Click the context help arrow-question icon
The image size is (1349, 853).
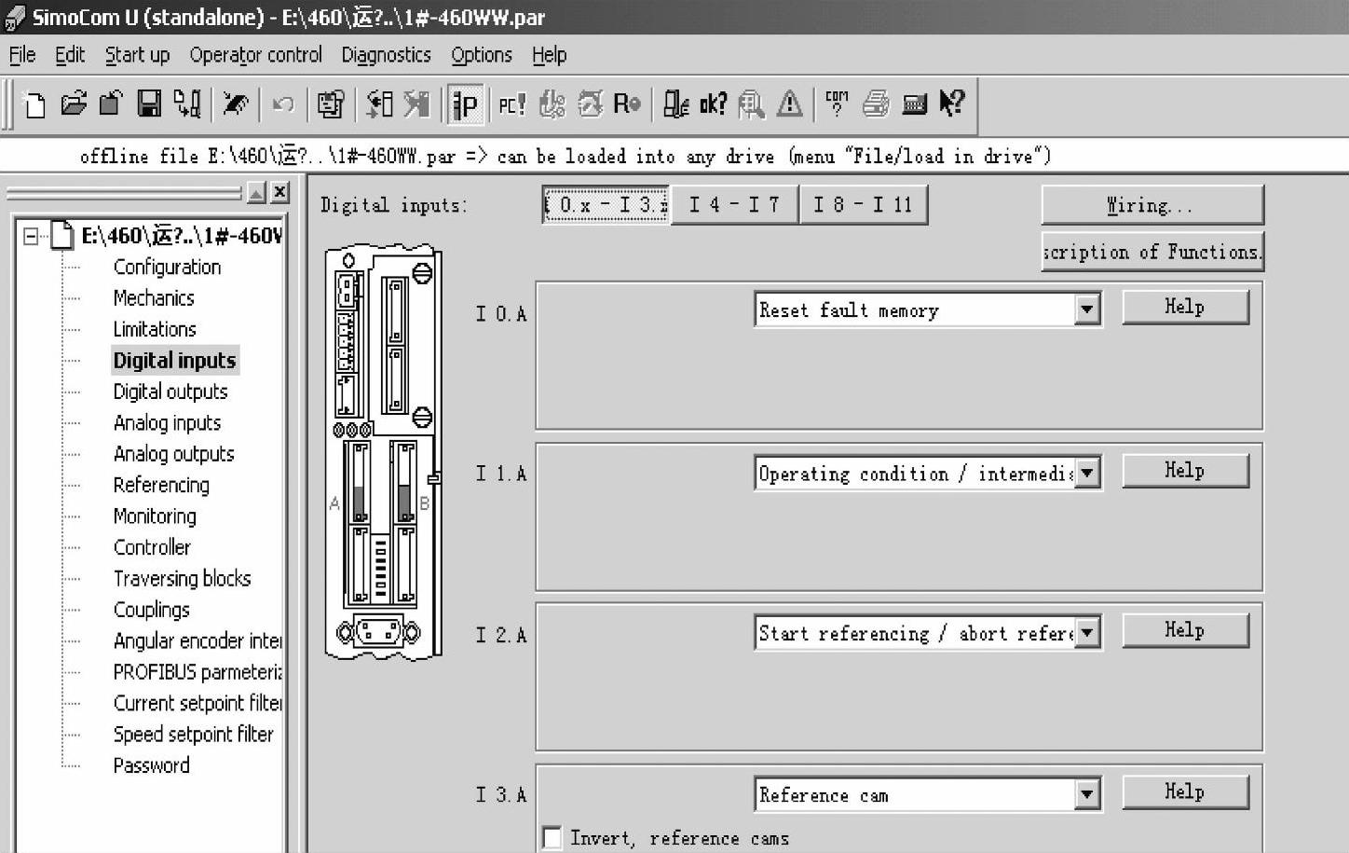tap(951, 104)
